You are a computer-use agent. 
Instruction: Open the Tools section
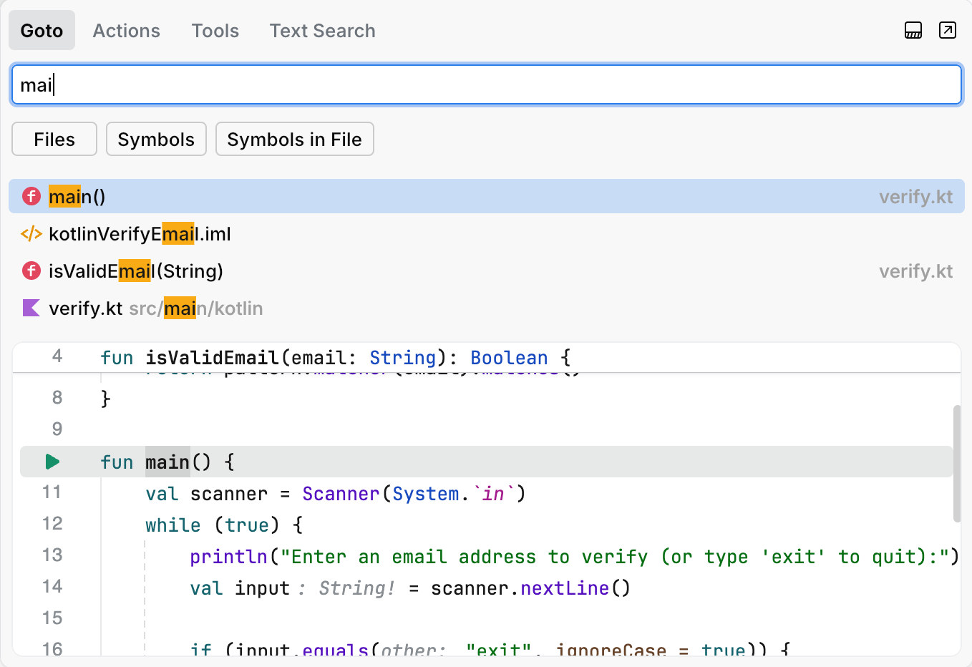click(215, 30)
